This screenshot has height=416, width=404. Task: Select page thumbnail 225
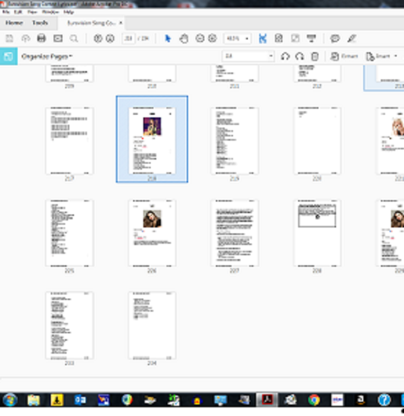69,233
